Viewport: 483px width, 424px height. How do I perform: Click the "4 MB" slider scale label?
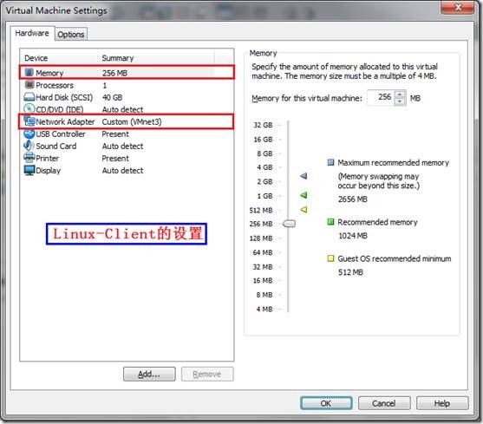[264, 309]
